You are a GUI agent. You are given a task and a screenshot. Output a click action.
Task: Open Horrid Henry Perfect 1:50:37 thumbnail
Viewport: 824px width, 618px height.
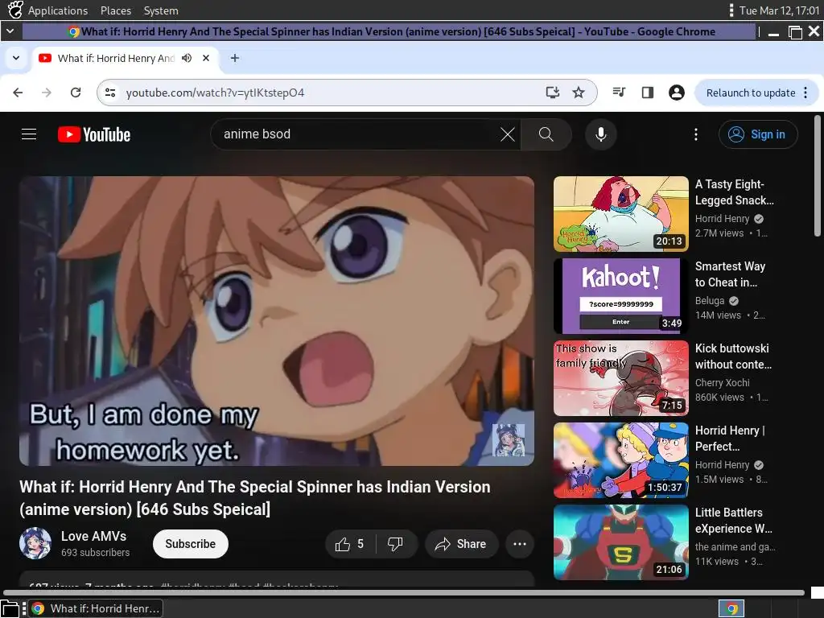click(620, 459)
